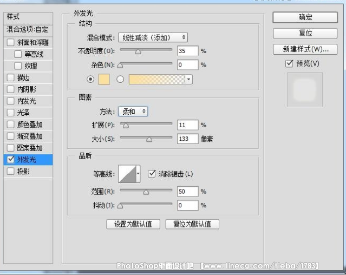Click the 抖动 jitter slider handle
The height and width of the screenshot is (275, 346).
[120, 206]
